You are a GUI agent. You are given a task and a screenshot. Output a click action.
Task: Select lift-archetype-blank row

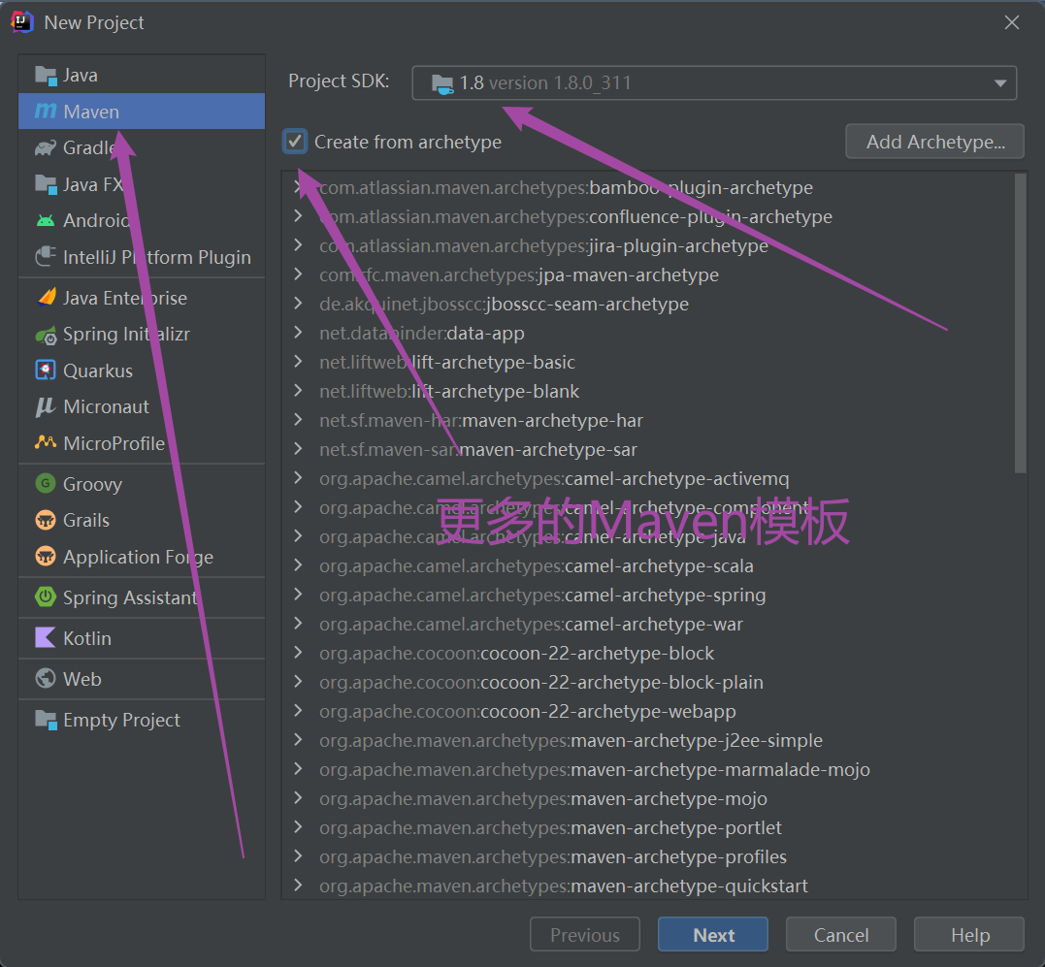(648, 391)
